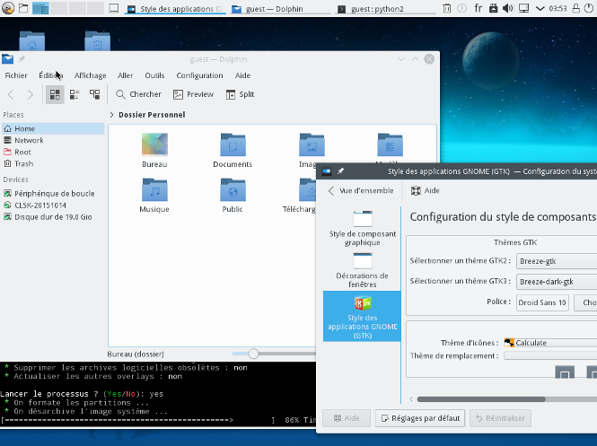Open the Configuration menu in Dolphin
The width and height of the screenshot is (597, 446).
199,75
